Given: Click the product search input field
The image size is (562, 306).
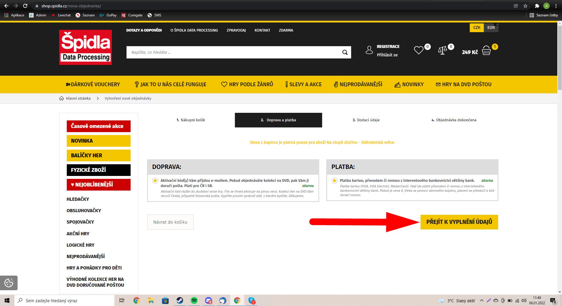Looking at the screenshot, I should pos(233,52).
